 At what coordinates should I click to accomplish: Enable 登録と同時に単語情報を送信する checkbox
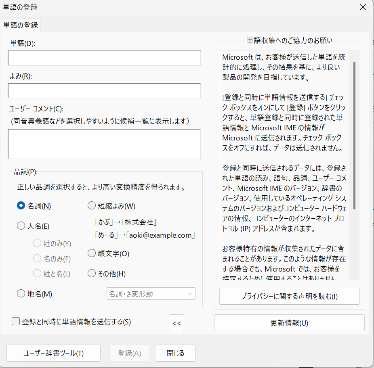click(16, 322)
